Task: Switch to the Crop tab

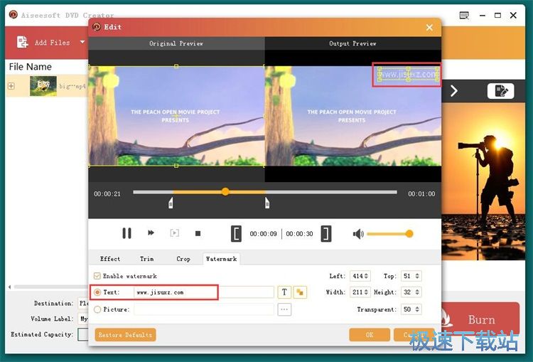Action: 183,259
